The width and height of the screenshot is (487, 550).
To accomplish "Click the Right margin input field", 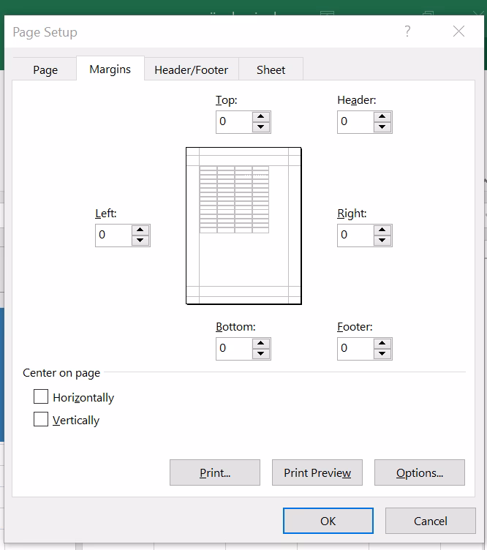I will 355,236.
